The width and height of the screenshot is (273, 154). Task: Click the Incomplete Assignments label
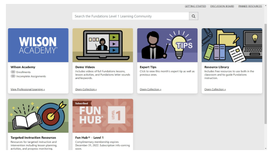31,76
